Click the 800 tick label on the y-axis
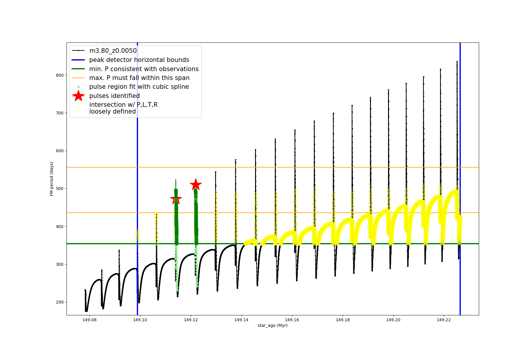 [60, 75]
